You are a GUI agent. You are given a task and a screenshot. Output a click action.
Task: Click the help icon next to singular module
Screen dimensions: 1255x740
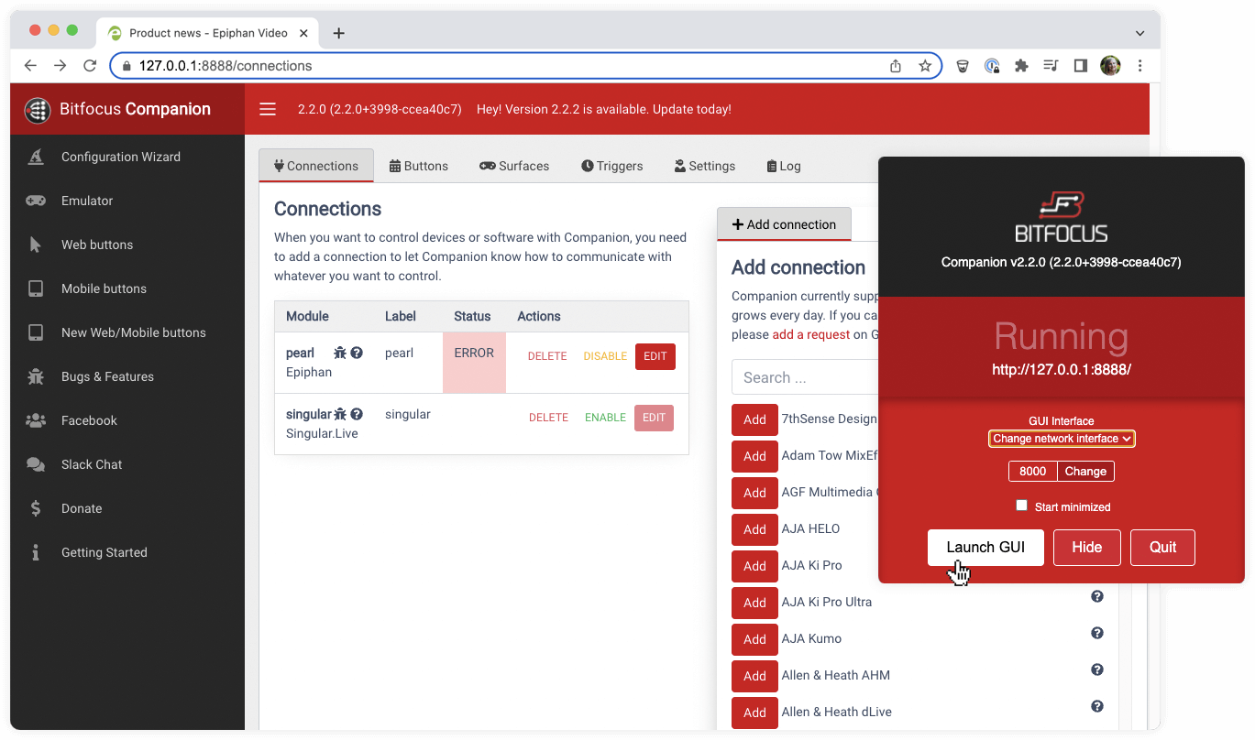357,414
